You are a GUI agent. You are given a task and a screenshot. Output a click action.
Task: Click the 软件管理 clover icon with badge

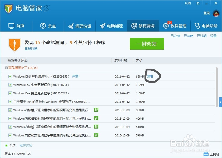click(x=166, y=26)
